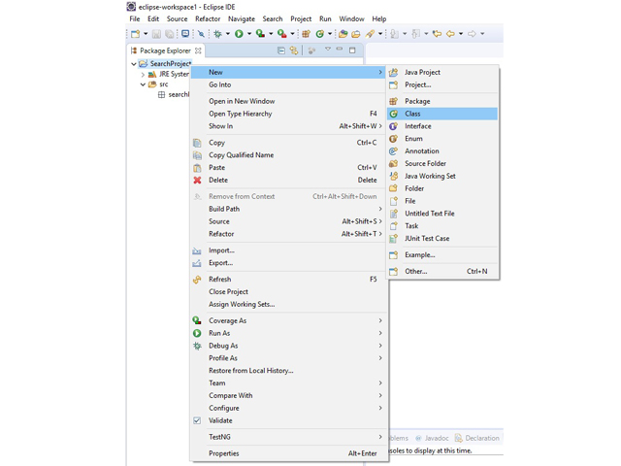Screen dimensions: 621x466
Task: Open the TestNG submenu
Action: click(x=288, y=437)
